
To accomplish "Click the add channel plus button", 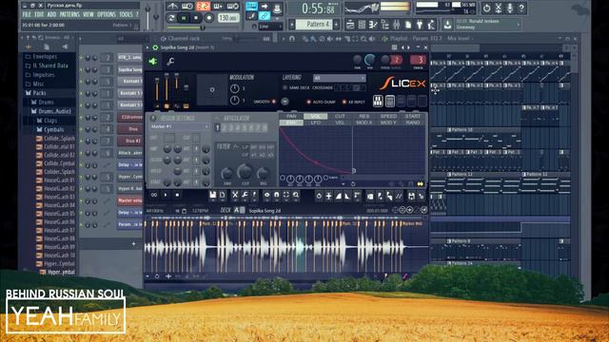I will (x=133, y=244).
